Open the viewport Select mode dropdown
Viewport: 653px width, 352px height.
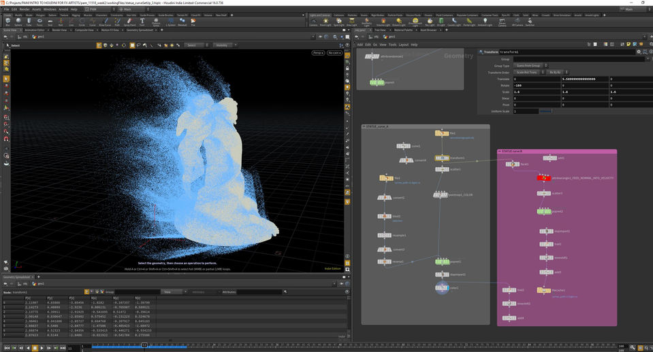click(x=197, y=46)
